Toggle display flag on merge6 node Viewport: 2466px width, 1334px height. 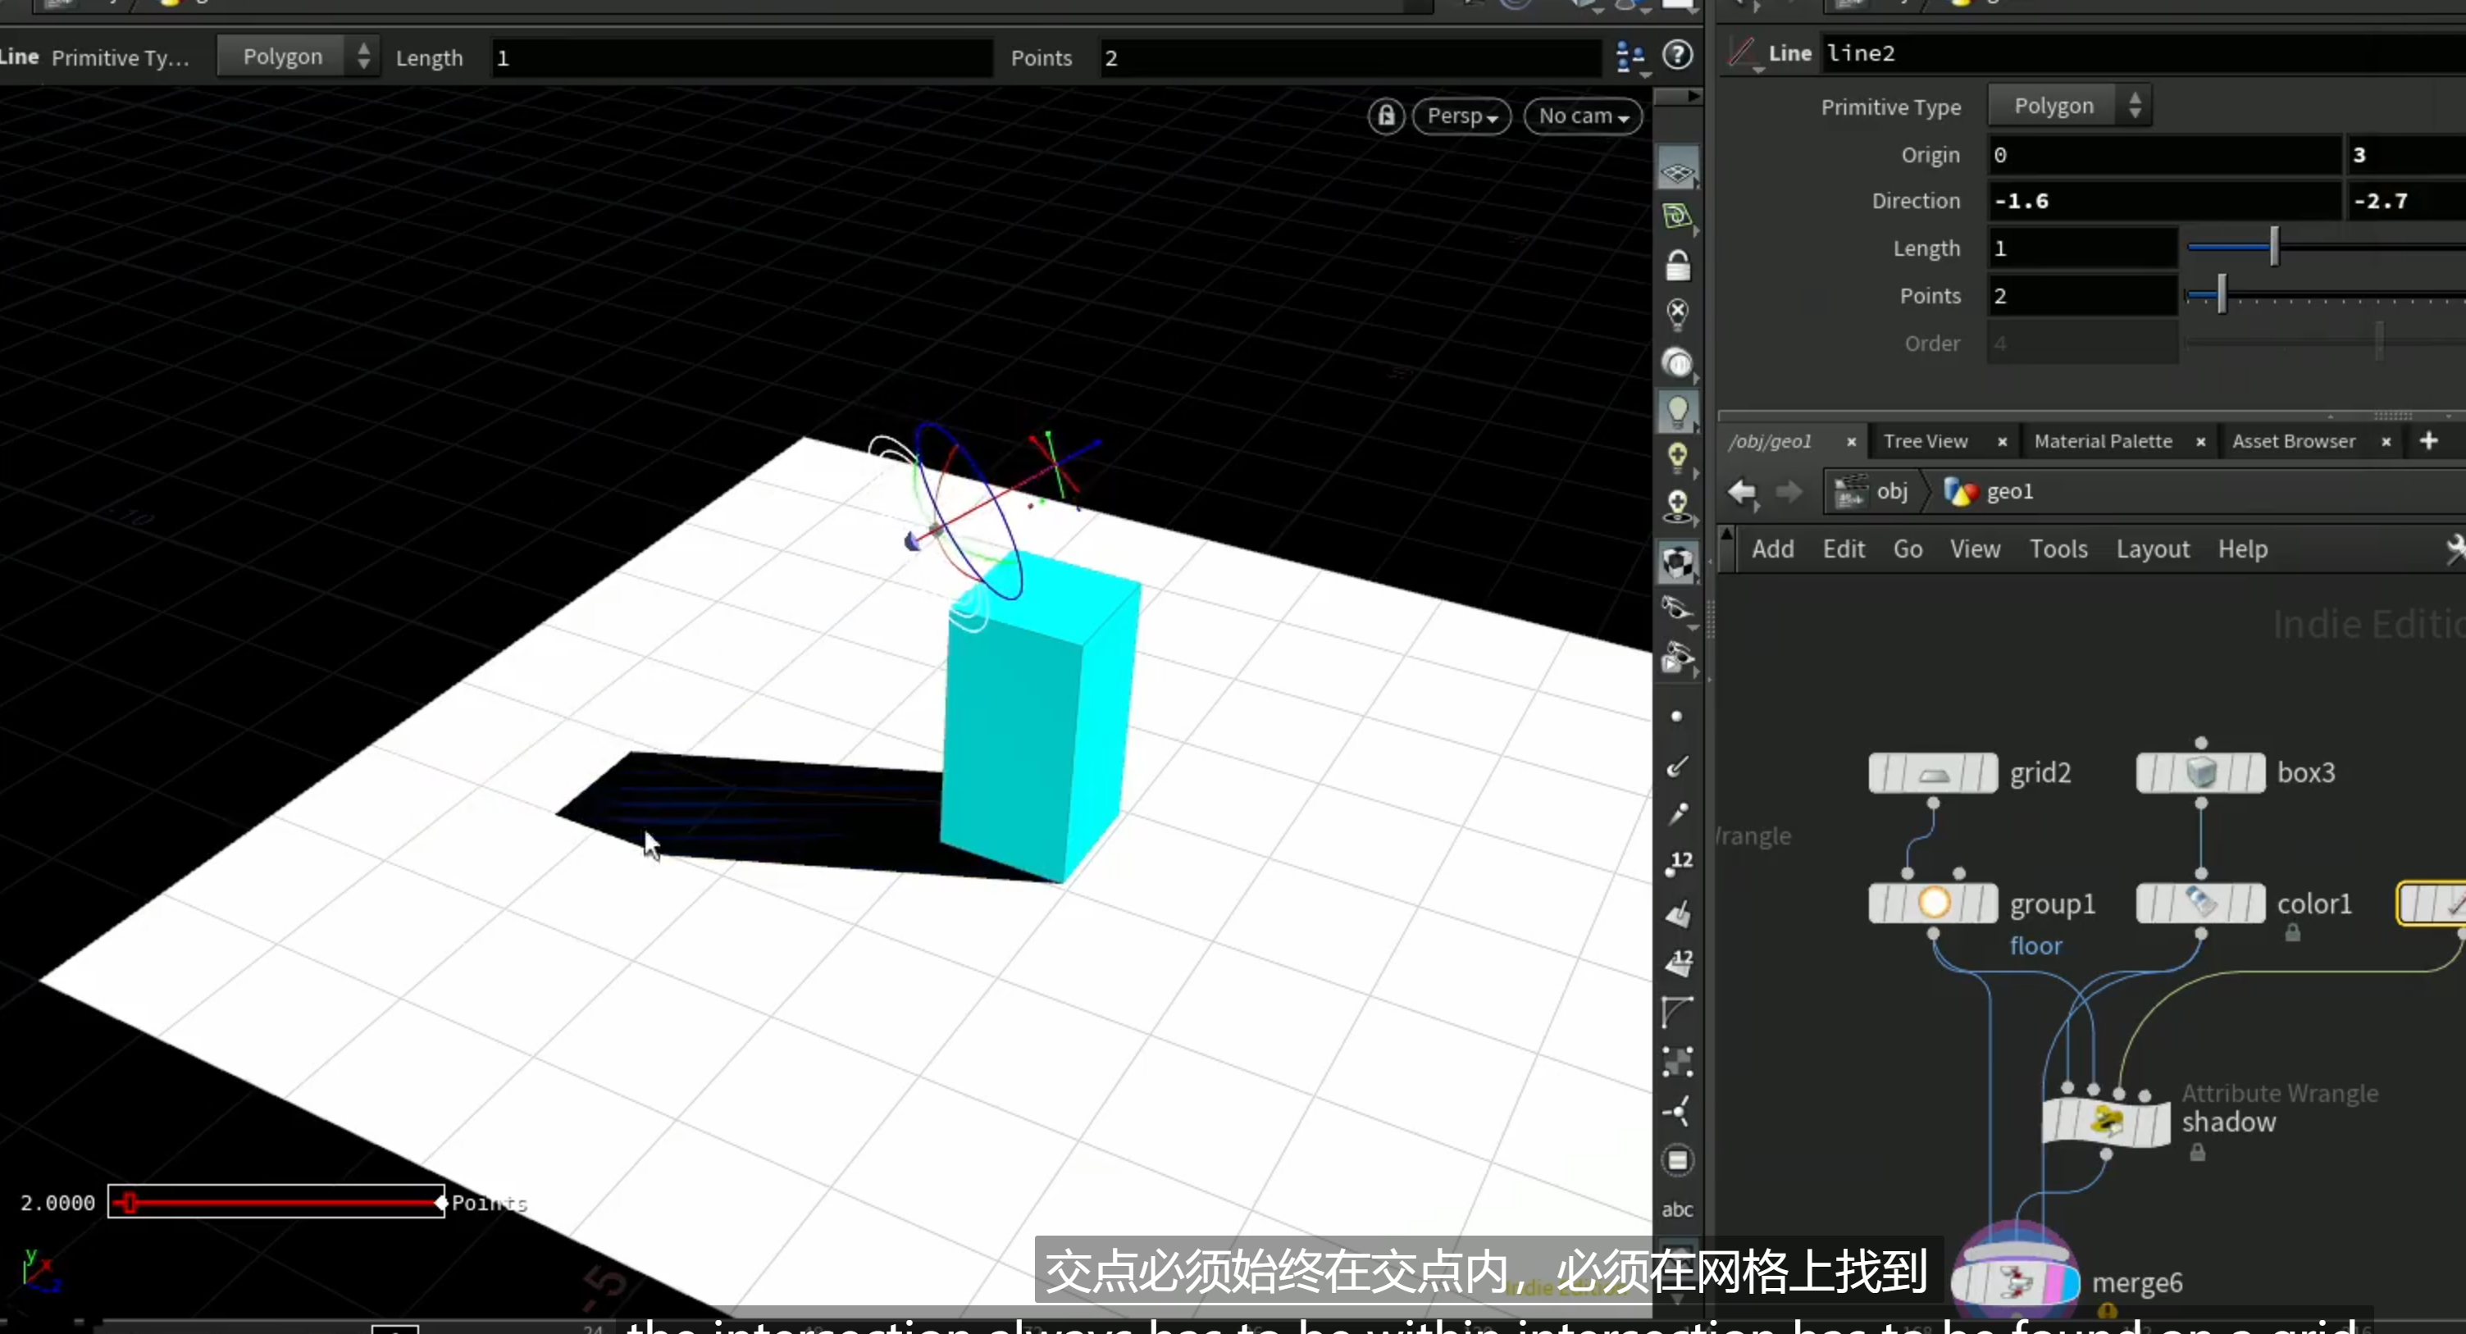(x=2072, y=1281)
